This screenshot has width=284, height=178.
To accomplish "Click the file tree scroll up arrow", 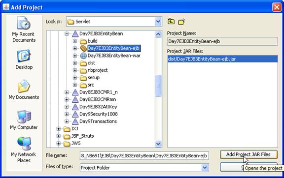I will pyautogui.click(x=158, y=34).
